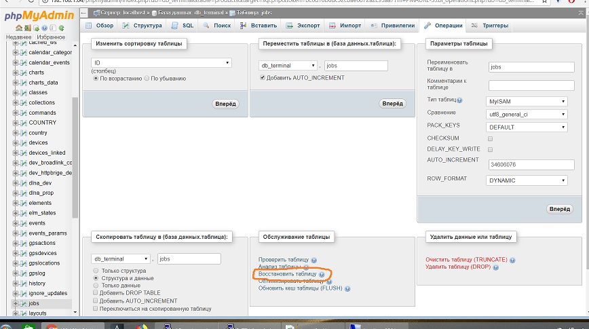Switch to the Структура tab

[x=142, y=26]
